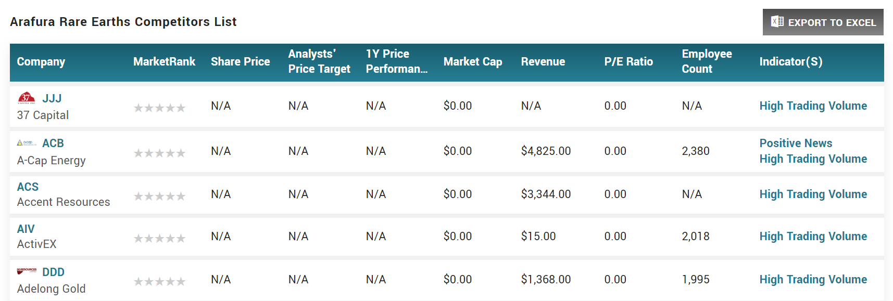Export the competitors list to Excel

823,22
